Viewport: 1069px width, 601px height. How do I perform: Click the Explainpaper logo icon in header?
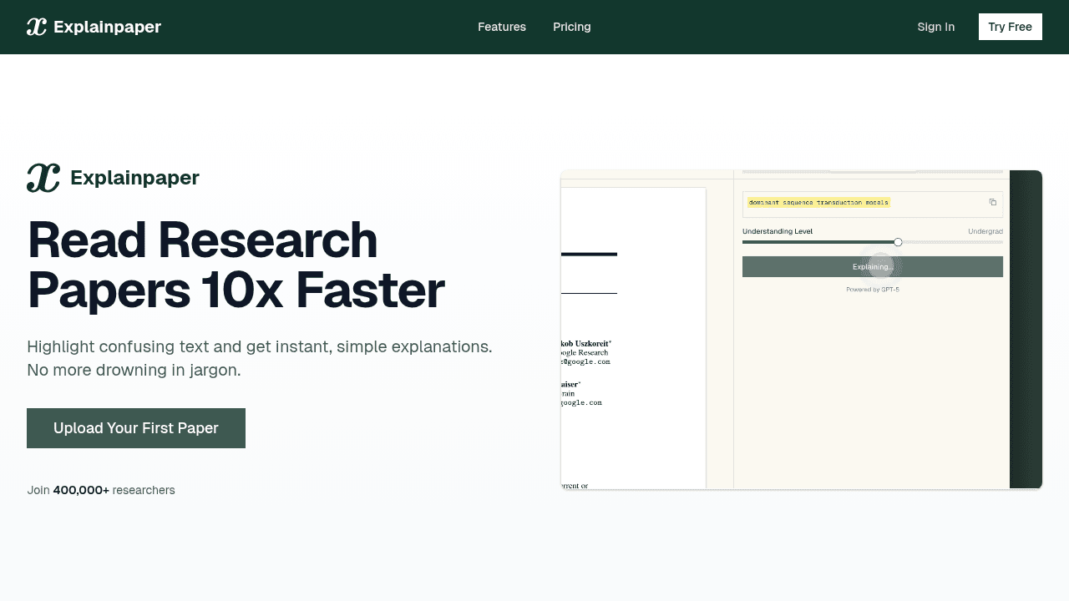tap(37, 27)
